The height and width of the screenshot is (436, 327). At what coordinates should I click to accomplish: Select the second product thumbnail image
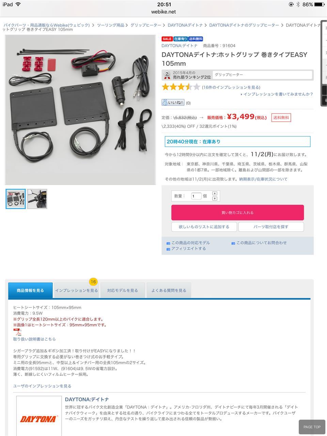pos(37,199)
